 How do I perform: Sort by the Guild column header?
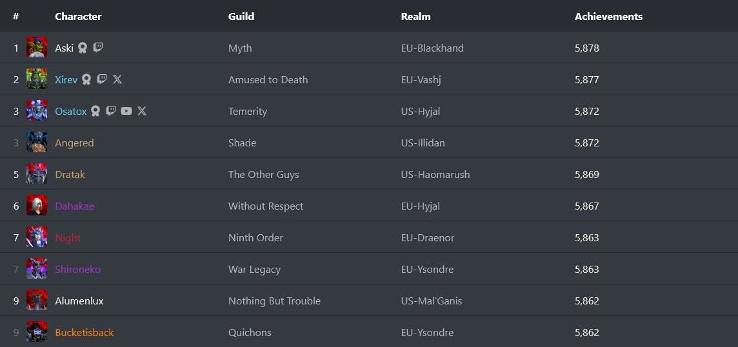pyautogui.click(x=241, y=16)
